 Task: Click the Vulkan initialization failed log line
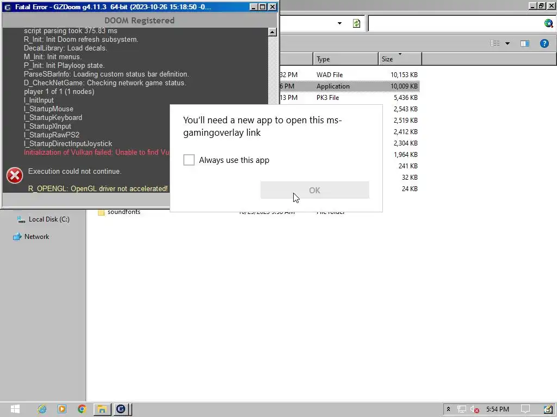point(97,153)
